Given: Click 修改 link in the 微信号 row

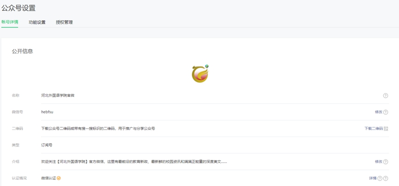Looking at the screenshot, I should pos(378,112).
